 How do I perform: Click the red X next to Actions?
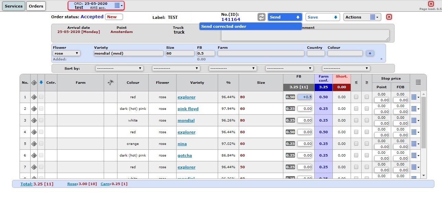389,17
